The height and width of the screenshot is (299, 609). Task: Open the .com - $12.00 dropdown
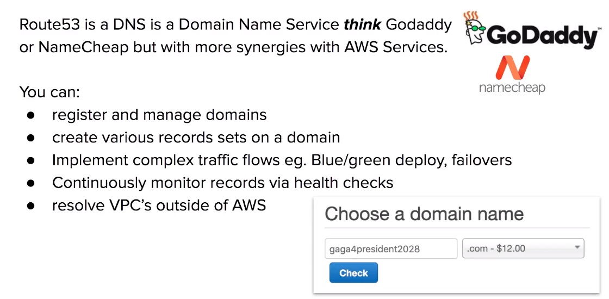pyautogui.click(x=523, y=248)
